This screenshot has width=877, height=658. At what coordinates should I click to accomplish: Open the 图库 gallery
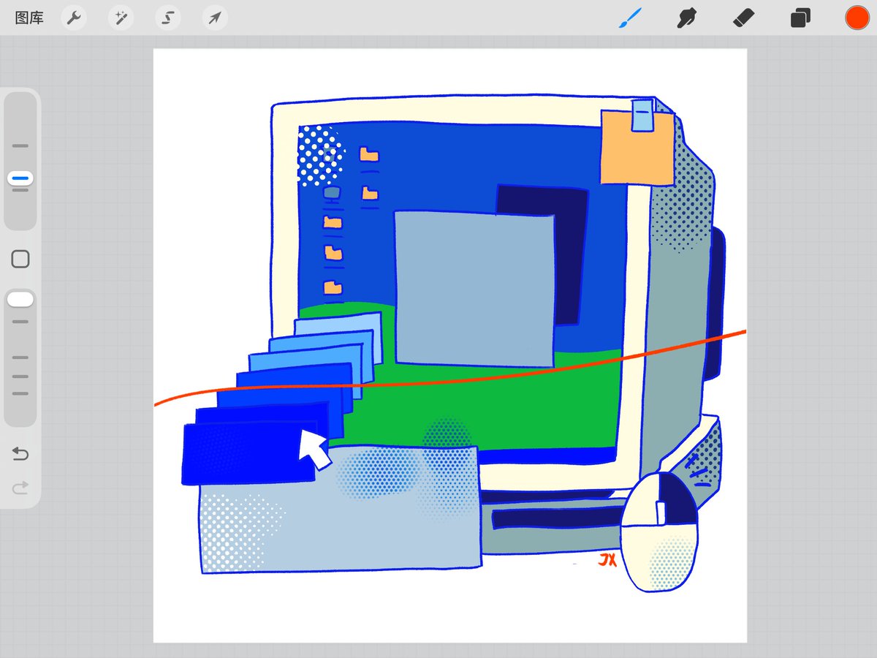click(29, 18)
